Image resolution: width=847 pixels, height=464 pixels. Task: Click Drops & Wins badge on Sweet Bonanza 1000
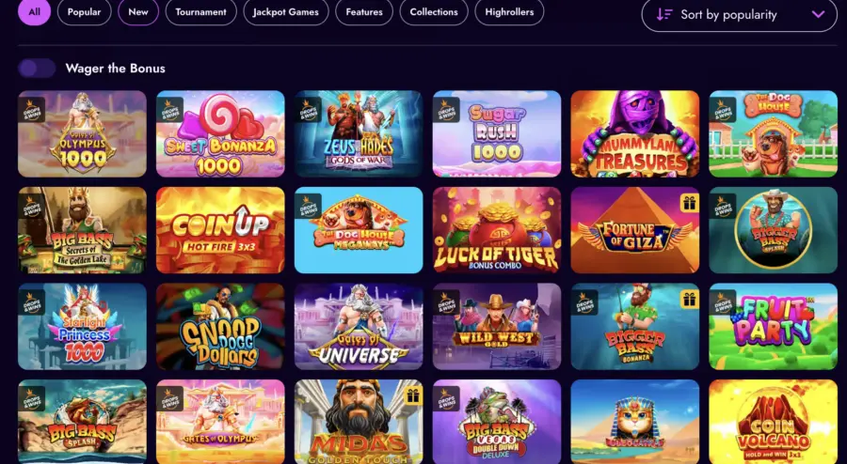point(169,111)
